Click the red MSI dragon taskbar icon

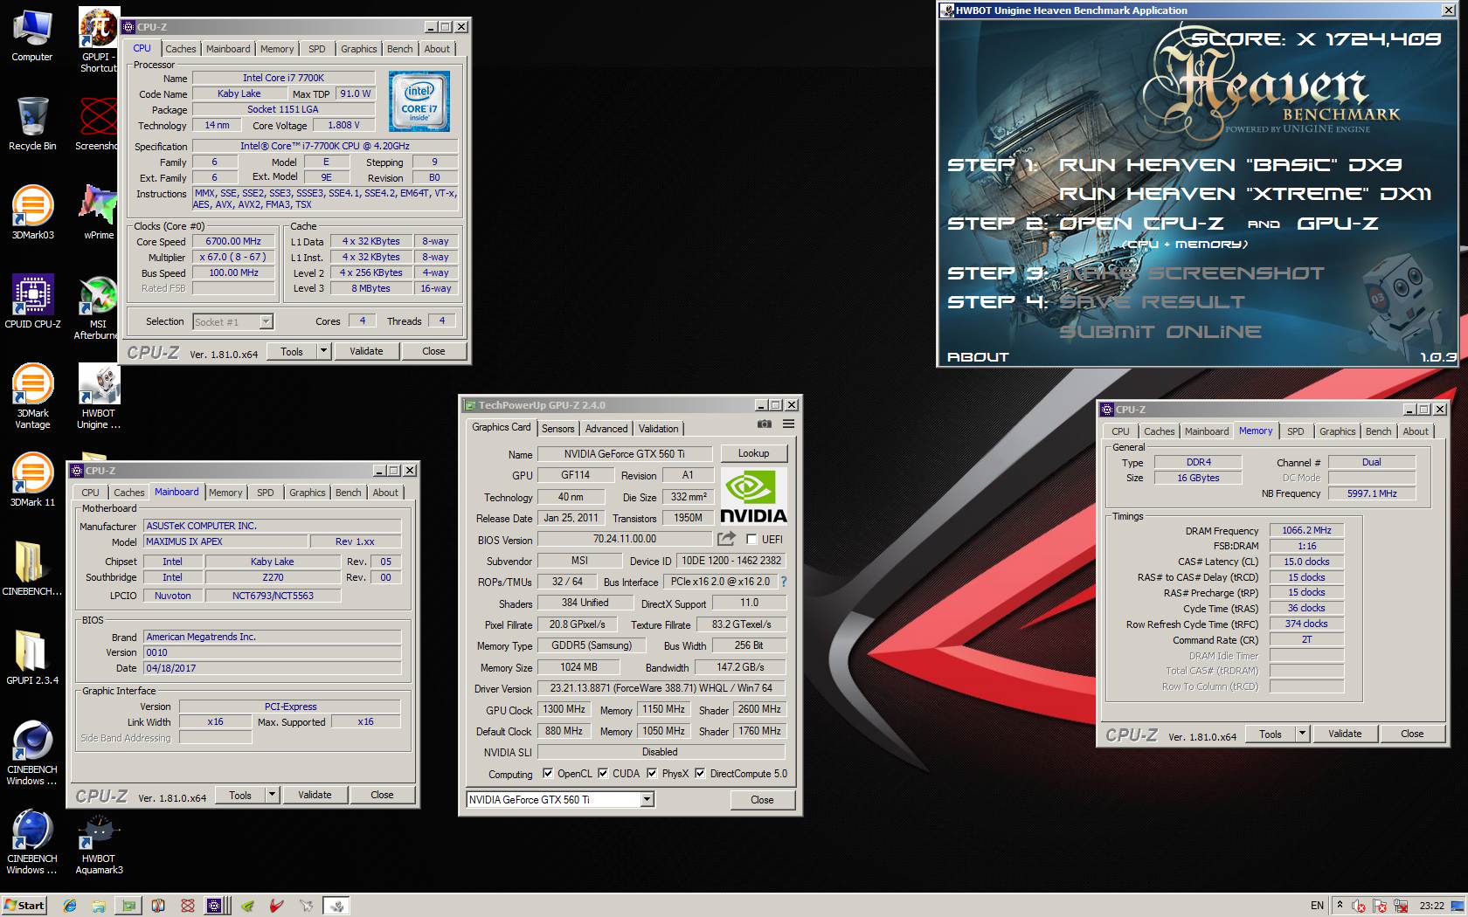[277, 906]
